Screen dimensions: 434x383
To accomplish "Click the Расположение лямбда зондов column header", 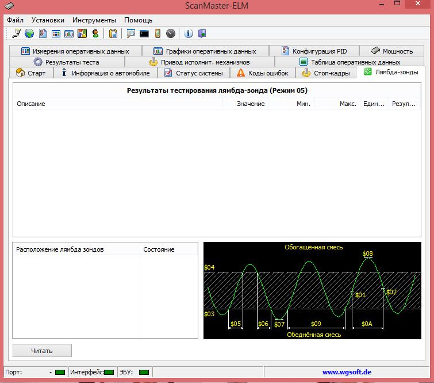I will (60, 249).
